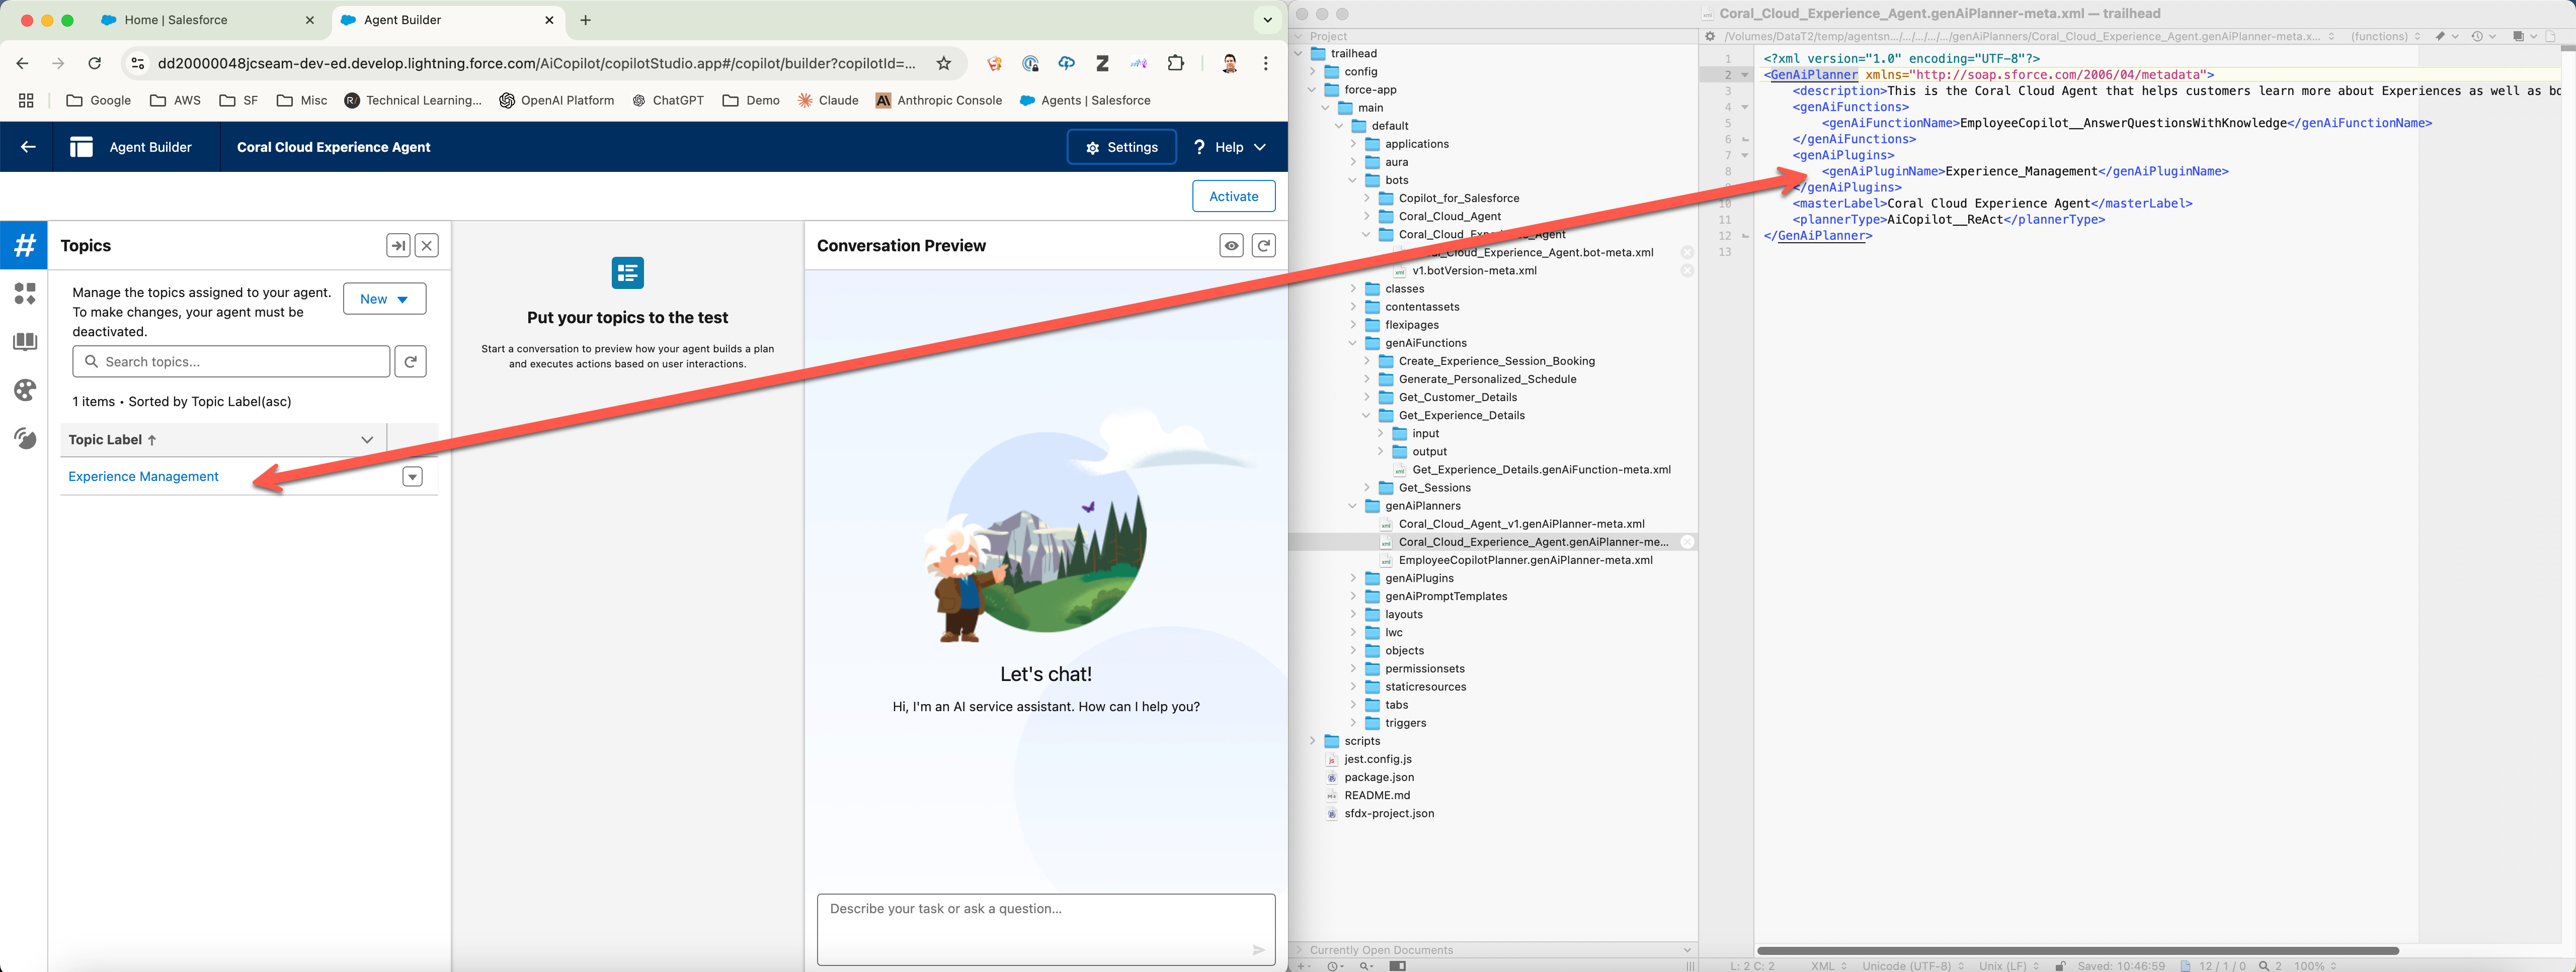Click the Activate button

pyautogui.click(x=1233, y=197)
